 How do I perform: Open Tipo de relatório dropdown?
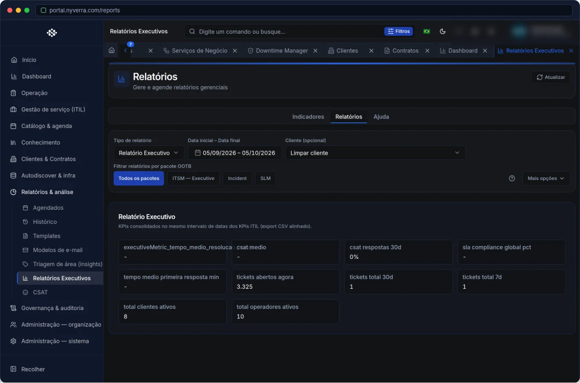pos(149,153)
